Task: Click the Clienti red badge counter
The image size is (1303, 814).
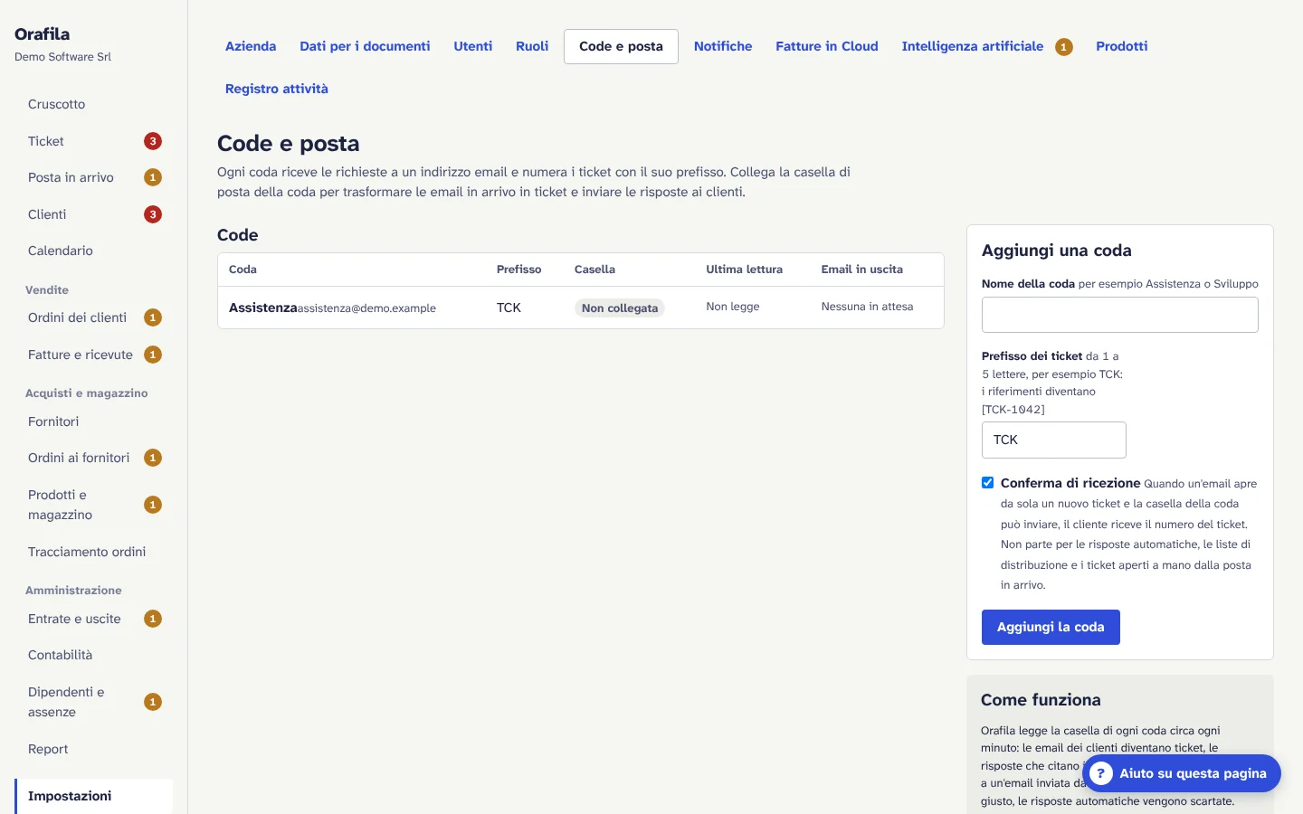Action: click(153, 214)
